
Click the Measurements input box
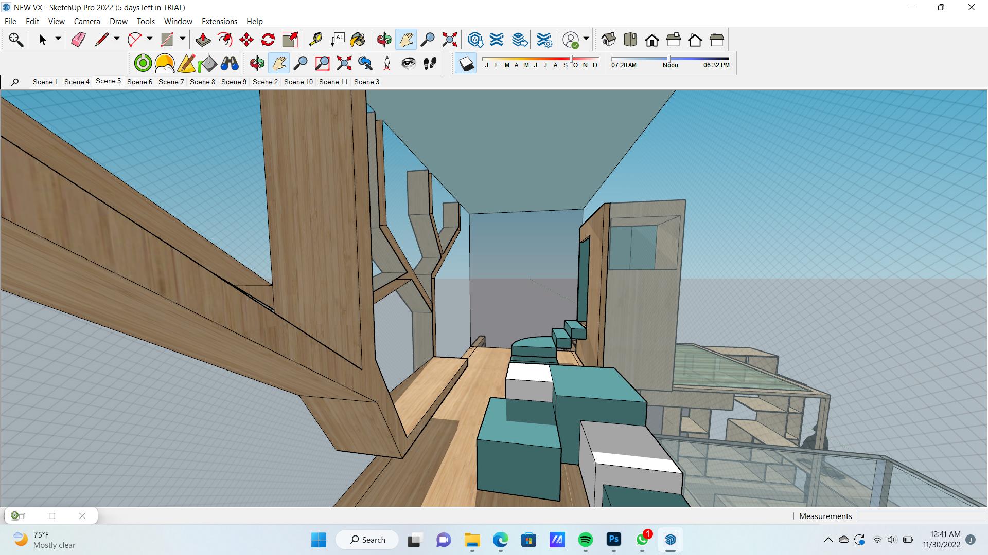920,516
